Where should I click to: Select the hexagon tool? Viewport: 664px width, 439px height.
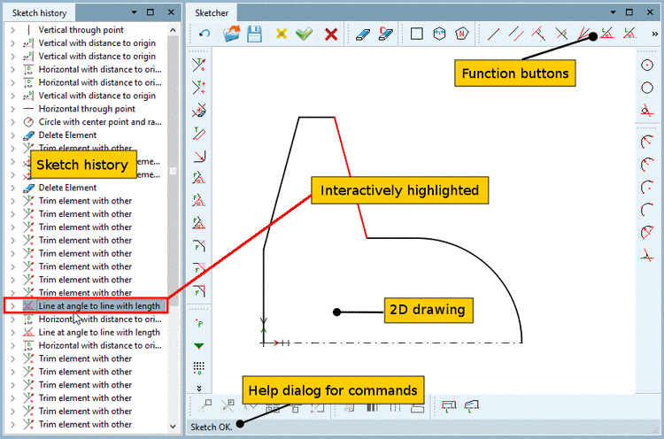[x=439, y=34]
